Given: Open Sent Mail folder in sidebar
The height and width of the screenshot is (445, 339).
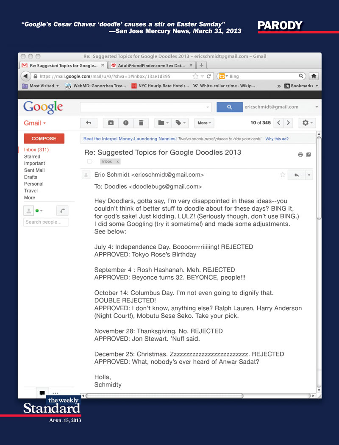Looking at the screenshot, I should coord(34,170).
